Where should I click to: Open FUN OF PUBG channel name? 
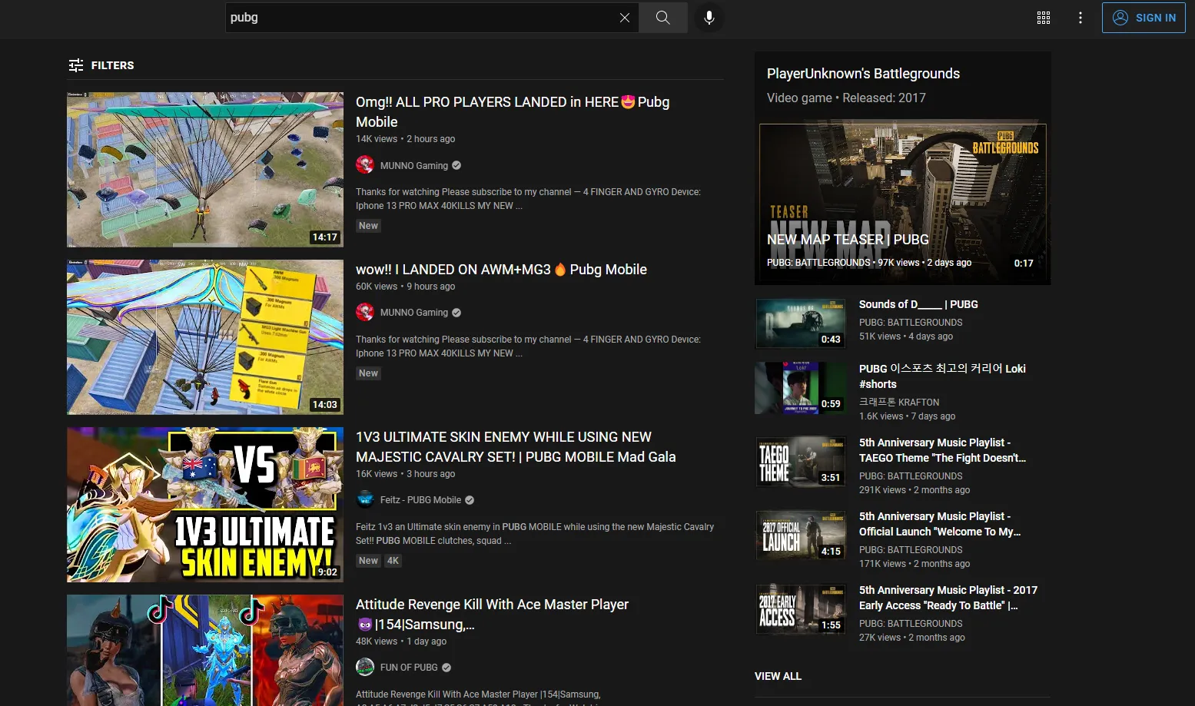click(409, 668)
